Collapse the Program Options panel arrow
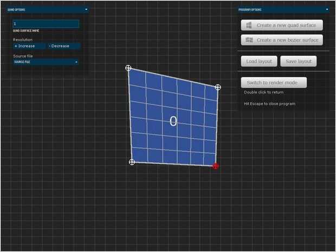Image resolution: width=336 pixels, height=252 pixels. point(327,9)
